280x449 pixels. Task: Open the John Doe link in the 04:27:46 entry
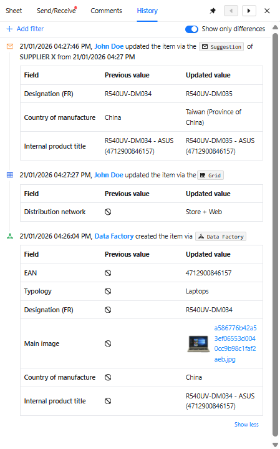(x=109, y=46)
